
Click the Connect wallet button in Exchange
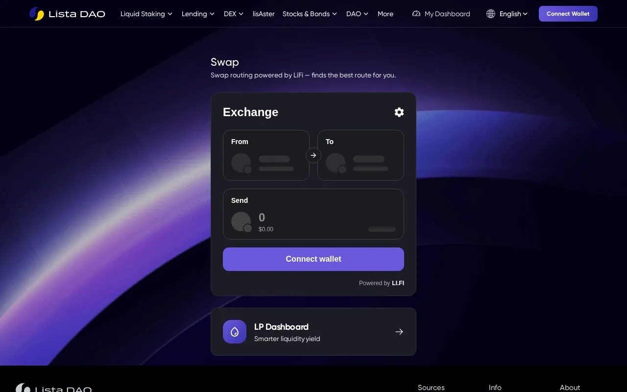pos(313,259)
